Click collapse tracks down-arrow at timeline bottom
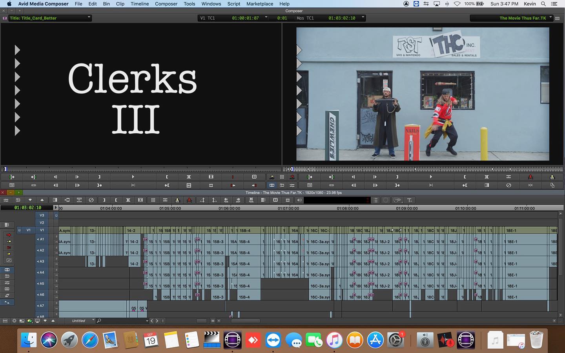 [x=45, y=321]
